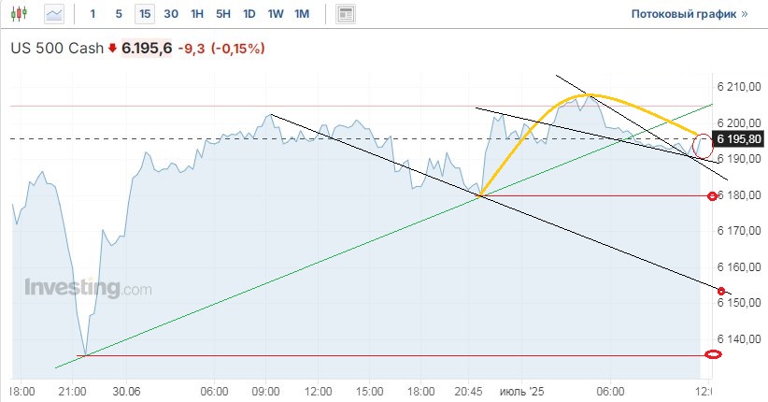768x402 pixels.
Task: Click the red circle marker near 6 153
Action: [721, 292]
